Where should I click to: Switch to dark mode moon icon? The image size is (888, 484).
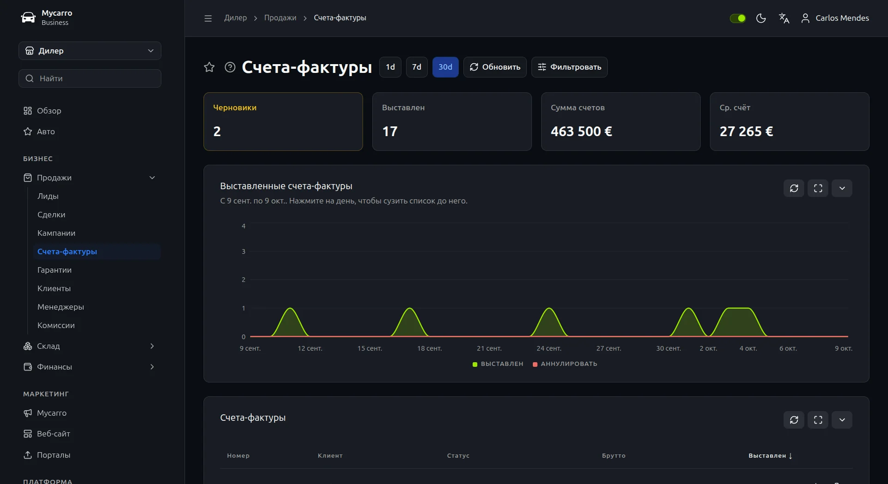pos(761,18)
